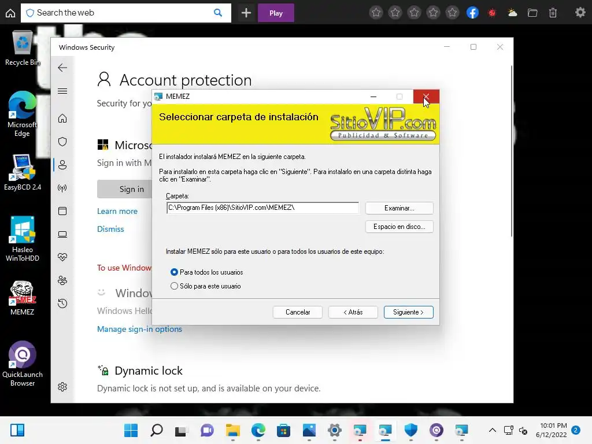Select the MEMEZ desktop shortcut
592x444 pixels.
tap(23, 298)
